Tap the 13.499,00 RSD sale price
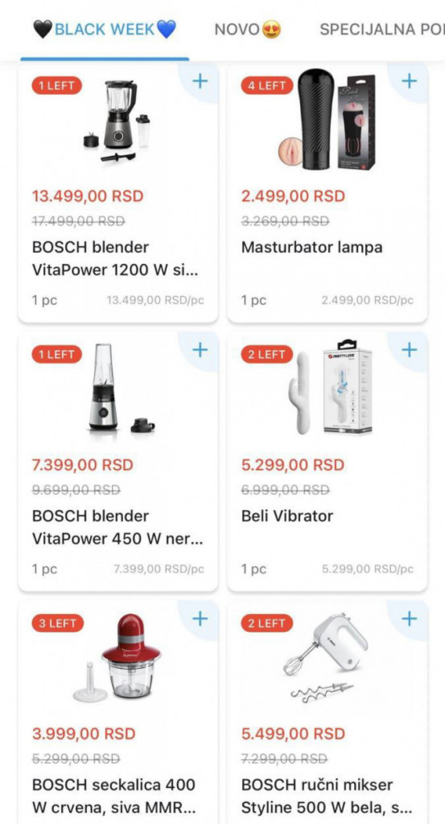This screenshot has height=824, width=445. tap(88, 196)
